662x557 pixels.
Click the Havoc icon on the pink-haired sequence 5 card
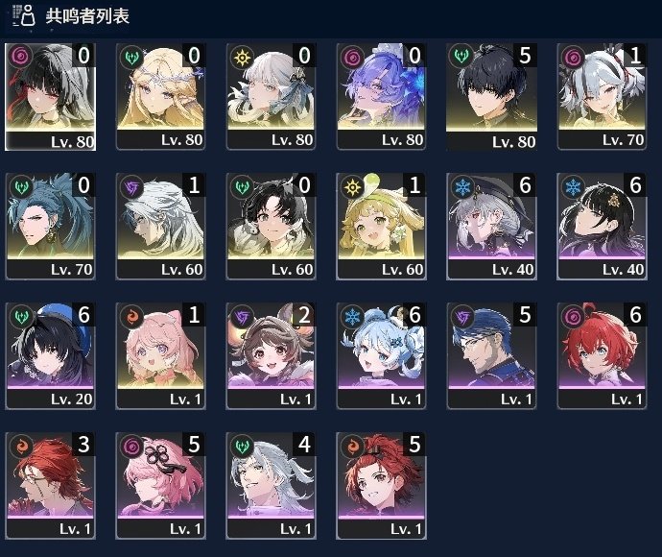click(x=131, y=447)
